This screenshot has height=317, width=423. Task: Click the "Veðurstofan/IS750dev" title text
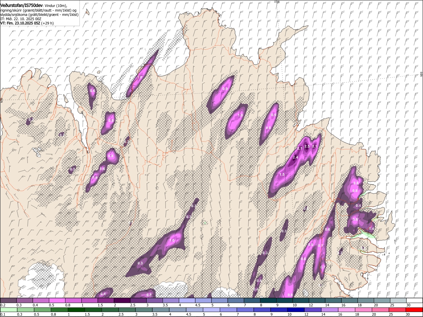(x=21, y=5)
